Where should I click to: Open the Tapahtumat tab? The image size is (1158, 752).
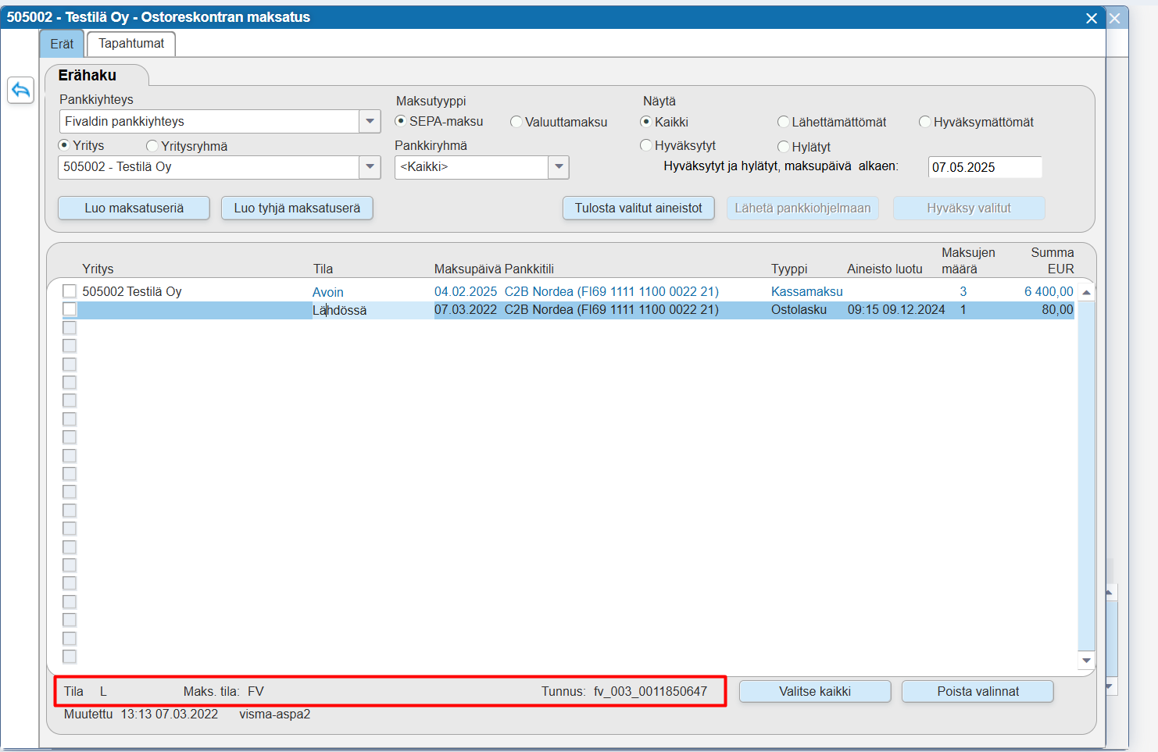click(131, 44)
